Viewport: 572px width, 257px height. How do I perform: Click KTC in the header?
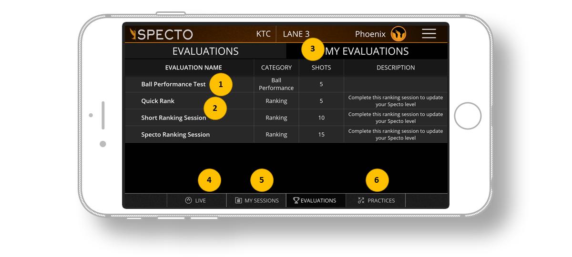pos(264,34)
